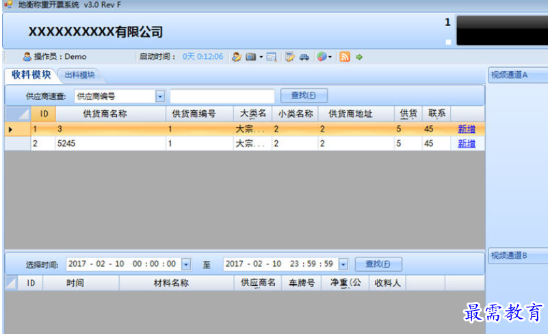Click the notepad edit icon in toolbar
The width and height of the screenshot is (548, 334).
click(x=290, y=57)
